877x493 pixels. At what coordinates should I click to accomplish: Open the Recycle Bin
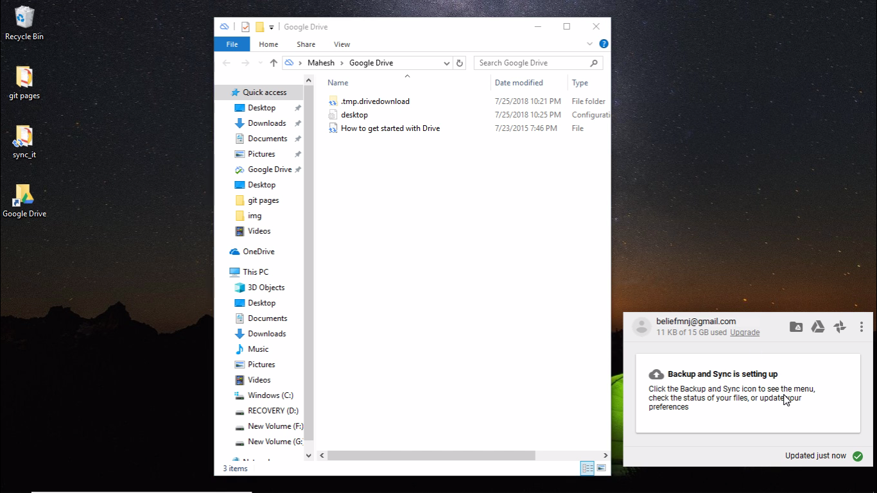(24, 19)
